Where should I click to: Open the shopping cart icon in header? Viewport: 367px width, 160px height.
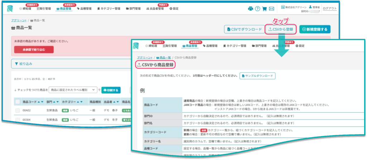pos(264,9)
